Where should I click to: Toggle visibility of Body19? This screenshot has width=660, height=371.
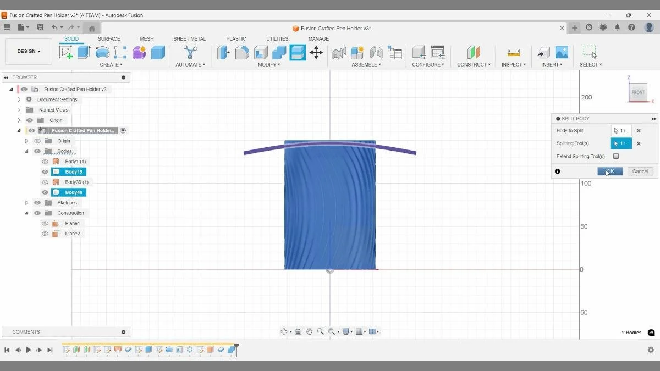coord(45,172)
